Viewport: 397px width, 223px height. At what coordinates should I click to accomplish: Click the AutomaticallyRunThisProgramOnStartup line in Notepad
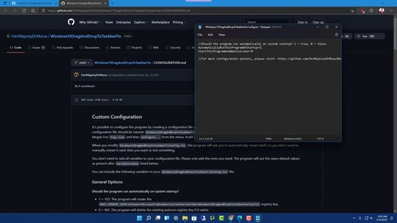point(230,48)
